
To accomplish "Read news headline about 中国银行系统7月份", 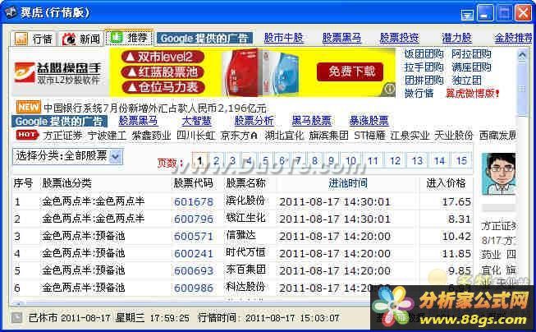I will (x=155, y=108).
